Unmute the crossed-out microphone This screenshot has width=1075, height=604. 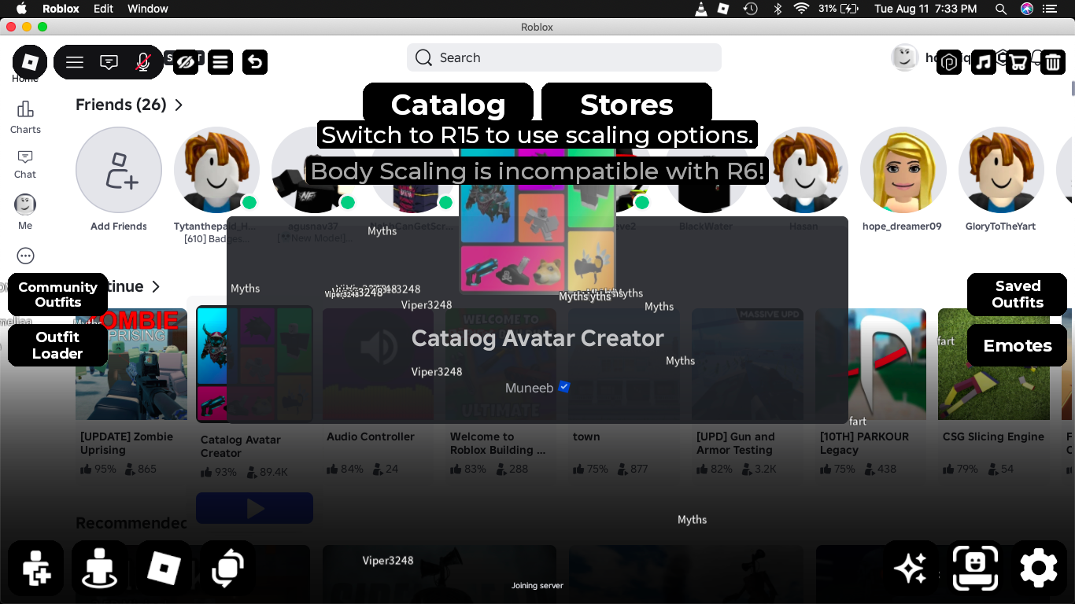(x=143, y=62)
